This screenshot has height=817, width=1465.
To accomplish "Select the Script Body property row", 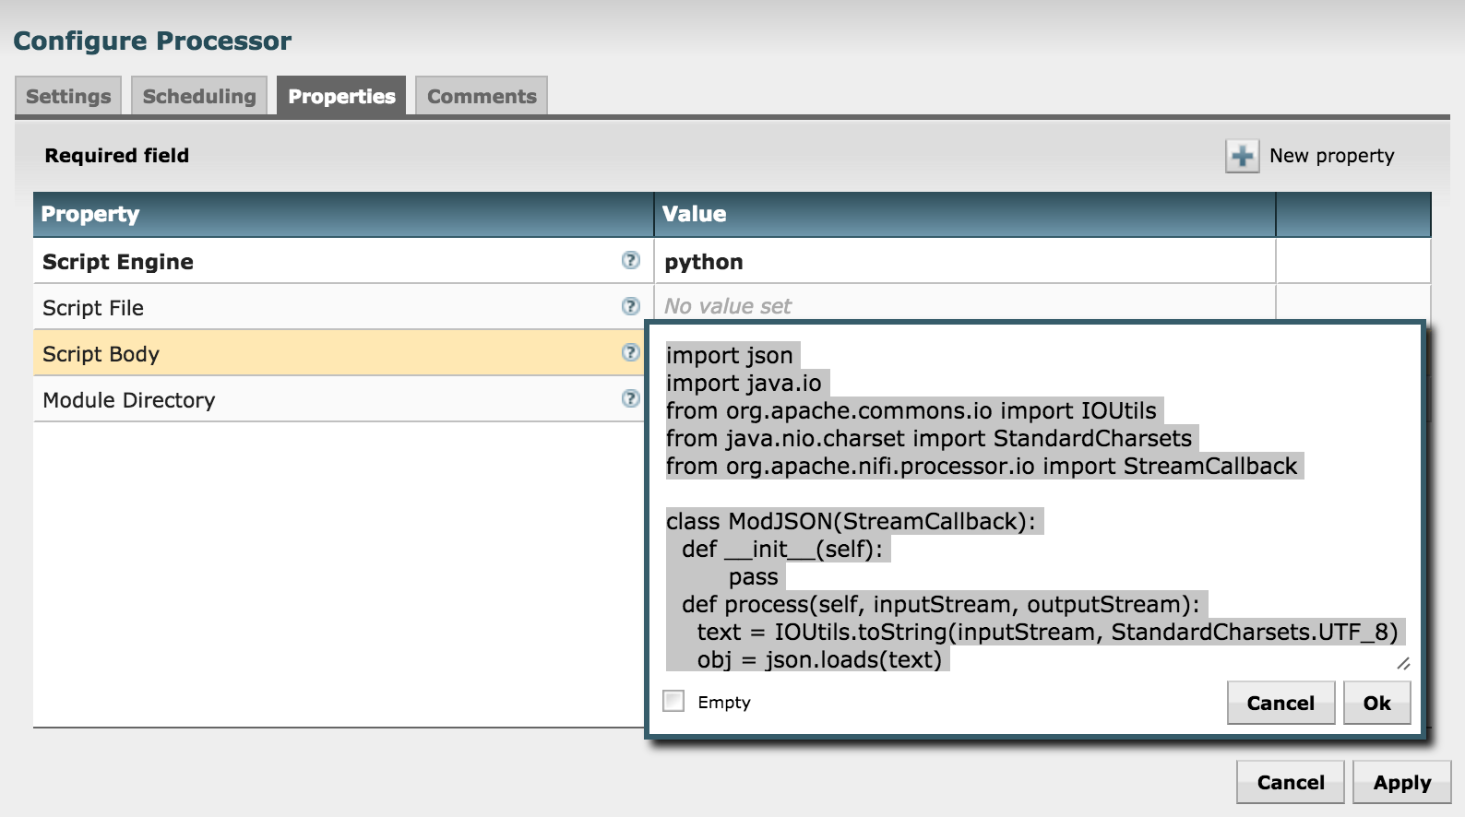I will point(323,354).
